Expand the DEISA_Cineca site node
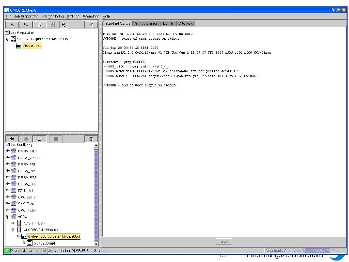 [8, 158]
